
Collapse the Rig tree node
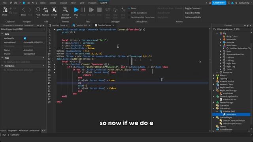[x=217, y=33]
